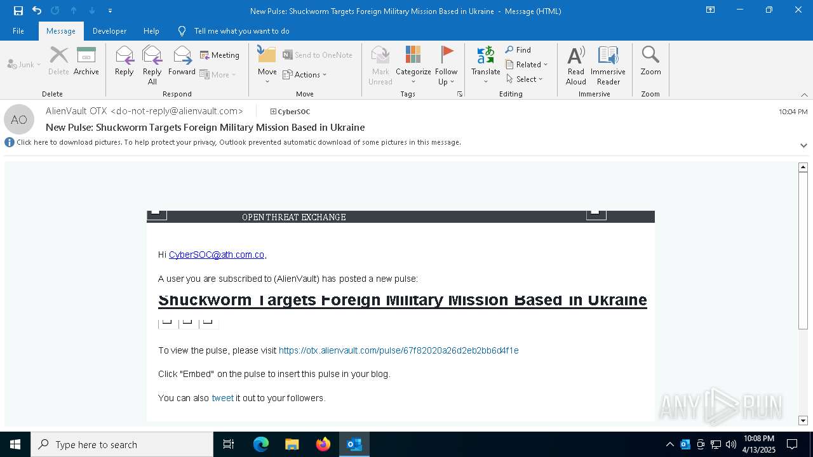
Task: Open the notification center
Action: [792, 444]
